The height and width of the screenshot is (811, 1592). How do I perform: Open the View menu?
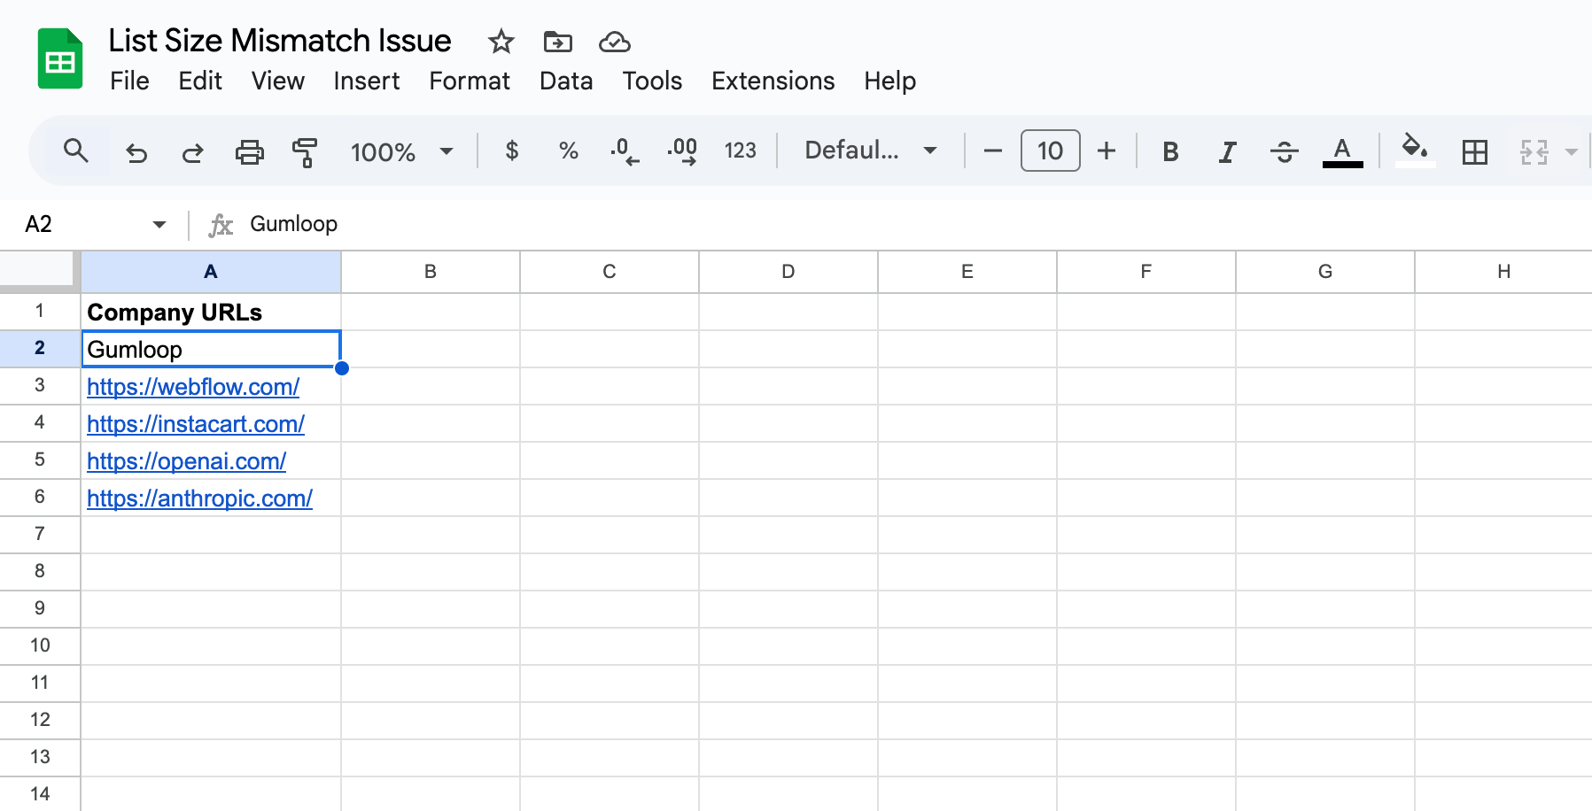277,81
